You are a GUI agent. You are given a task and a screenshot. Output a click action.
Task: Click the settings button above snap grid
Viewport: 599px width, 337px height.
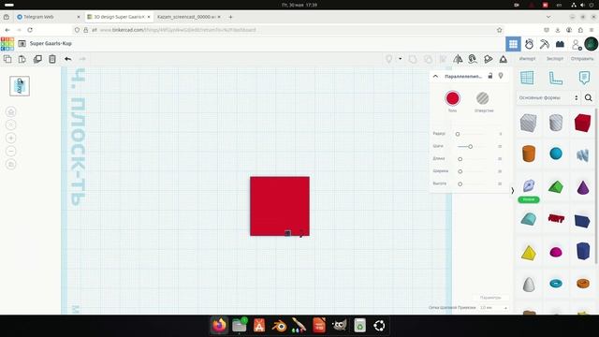coord(490,298)
